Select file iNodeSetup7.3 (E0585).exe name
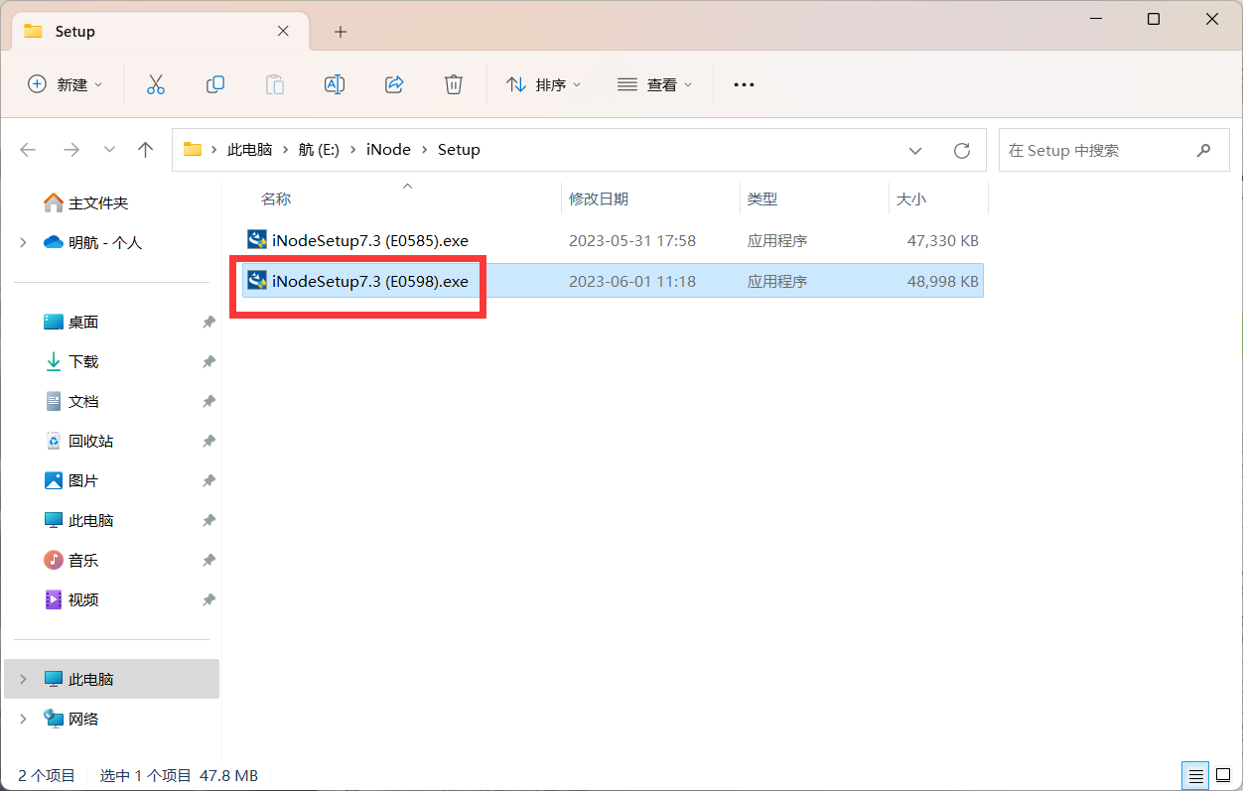 (370, 240)
